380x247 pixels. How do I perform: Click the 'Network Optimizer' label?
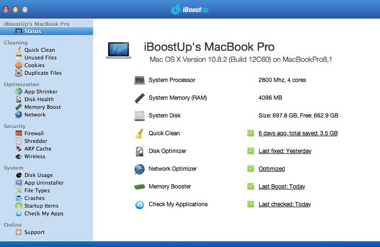(x=173, y=169)
